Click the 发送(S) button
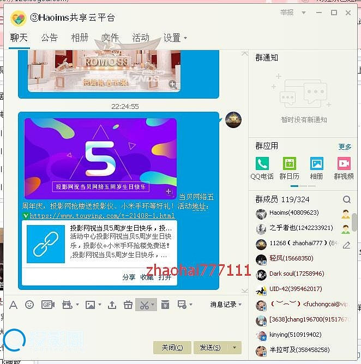The height and width of the screenshot is (364, 361). [x=210, y=348]
